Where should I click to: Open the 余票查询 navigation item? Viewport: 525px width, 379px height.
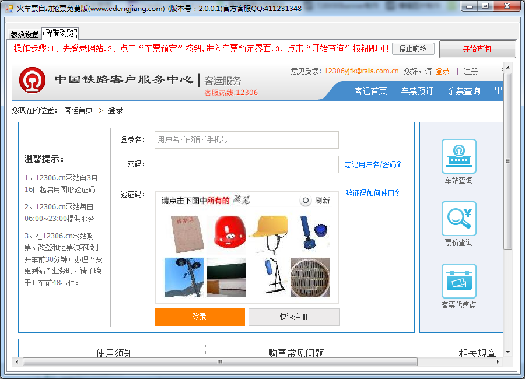[x=464, y=92]
